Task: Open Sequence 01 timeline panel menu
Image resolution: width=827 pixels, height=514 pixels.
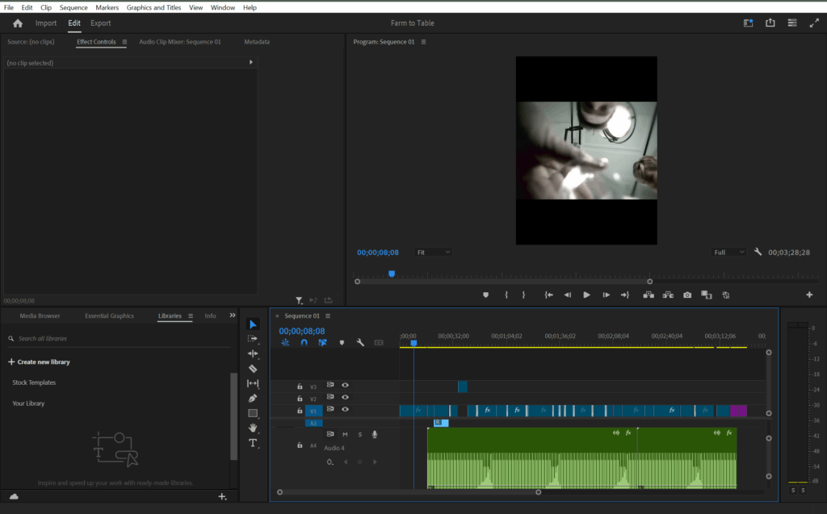Action: pos(328,316)
